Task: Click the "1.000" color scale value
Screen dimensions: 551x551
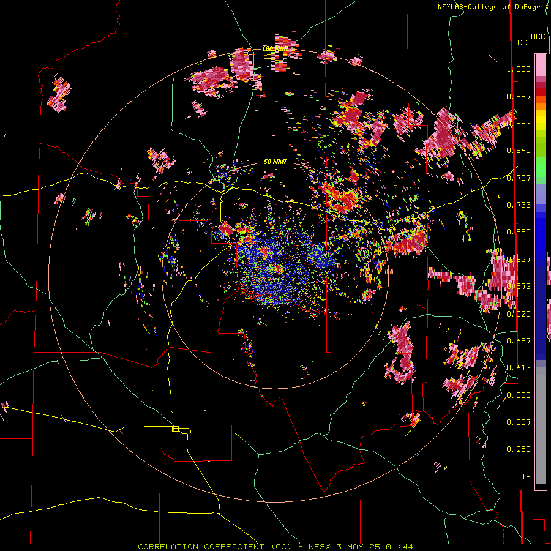Action: pos(519,69)
